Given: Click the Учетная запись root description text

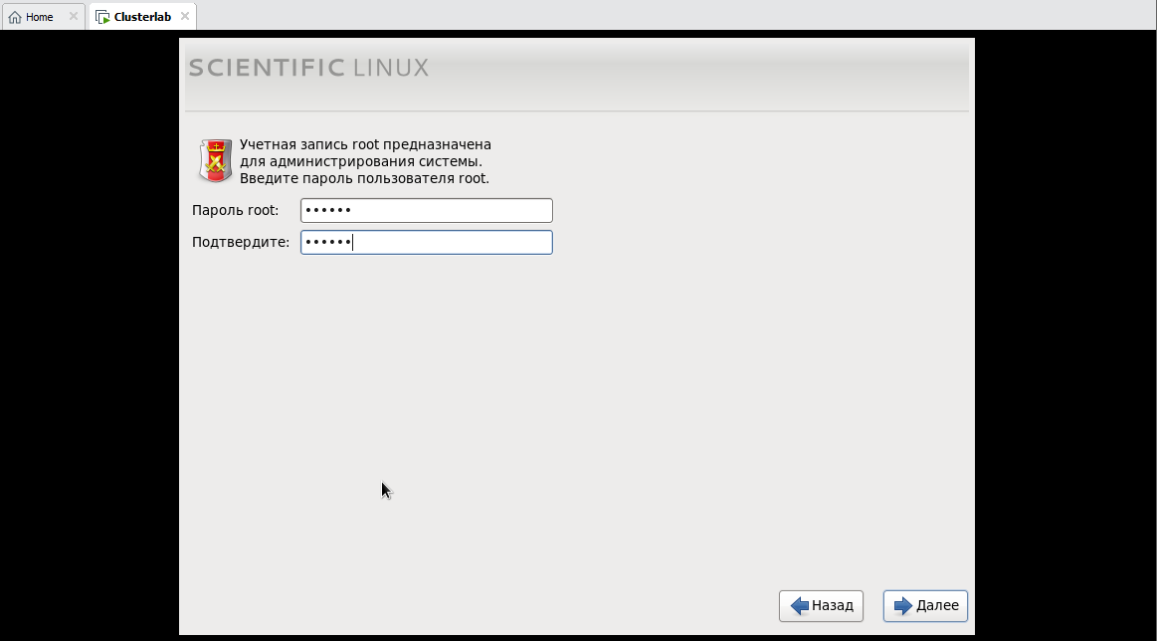Looking at the screenshot, I should tap(365, 161).
